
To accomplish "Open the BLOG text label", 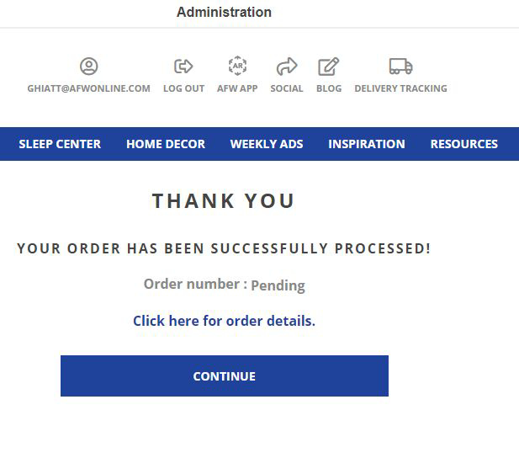I will (x=329, y=88).
